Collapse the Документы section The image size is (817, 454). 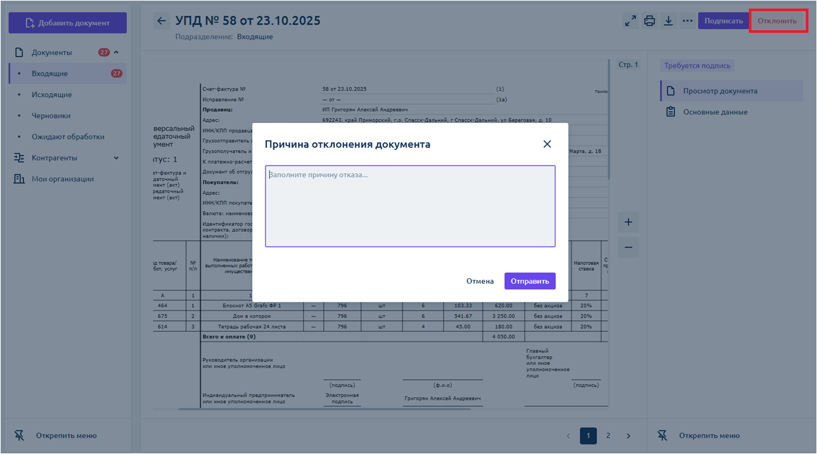[x=116, y=52]
